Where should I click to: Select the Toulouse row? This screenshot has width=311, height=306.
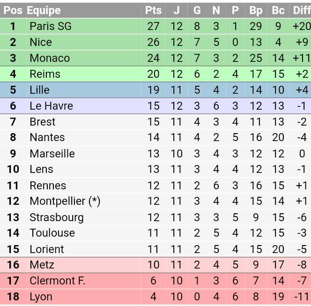(x=155, y=233)
